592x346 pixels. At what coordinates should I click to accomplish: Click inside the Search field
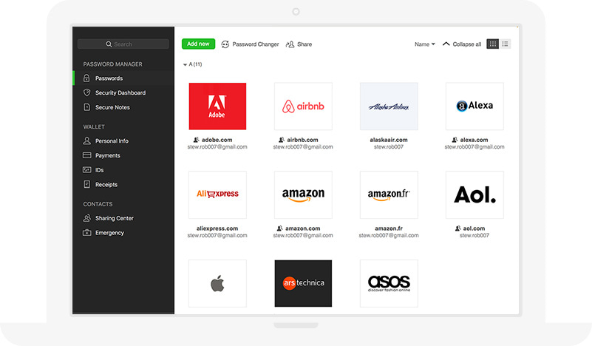tap(123, 44)
